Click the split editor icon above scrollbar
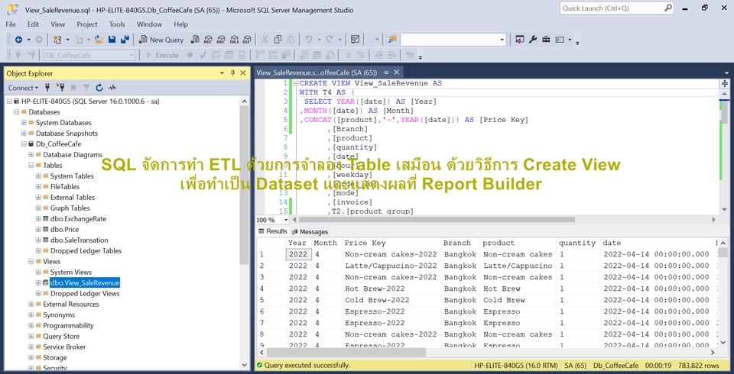734x374 pixels. pos(724,83)
